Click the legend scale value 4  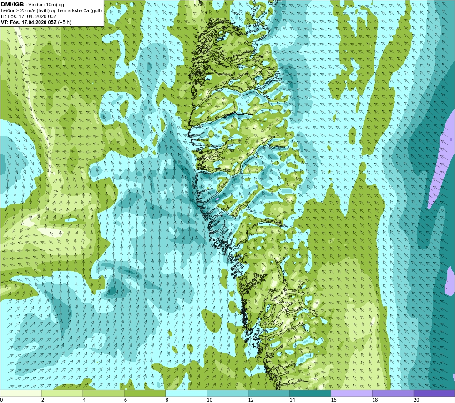[84, 400]
